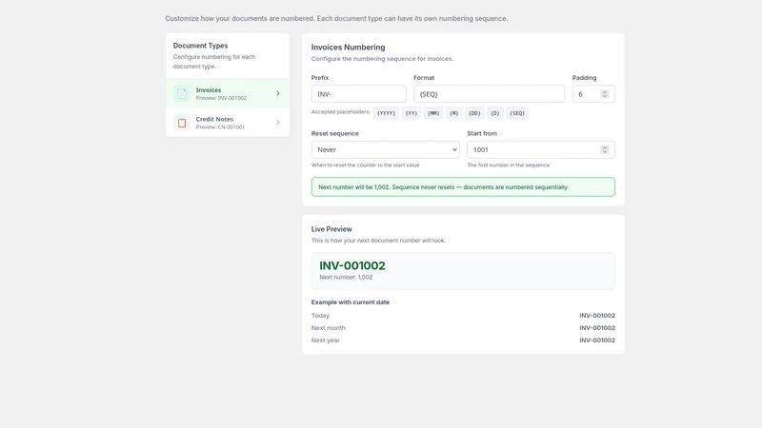Insert the {DD} placeholder

[x=474, y=113]
